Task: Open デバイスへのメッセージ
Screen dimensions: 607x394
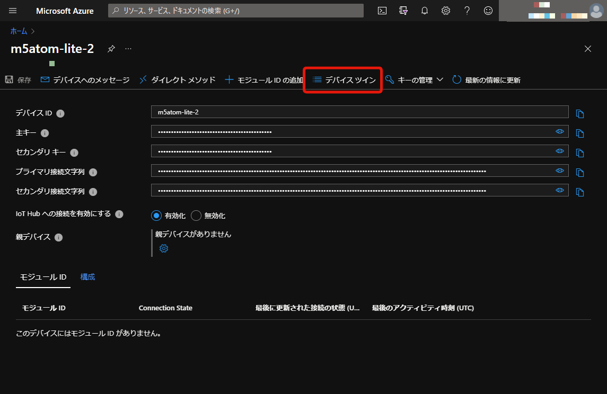Action: click(85, 80)
